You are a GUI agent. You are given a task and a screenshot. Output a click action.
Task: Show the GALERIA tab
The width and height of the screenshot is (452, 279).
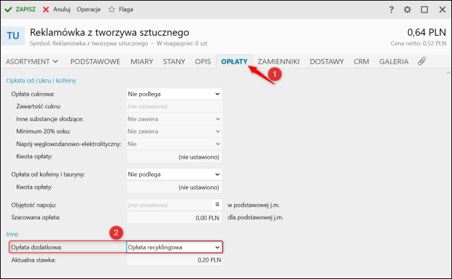pyautogui.click(x=394, y=62)
